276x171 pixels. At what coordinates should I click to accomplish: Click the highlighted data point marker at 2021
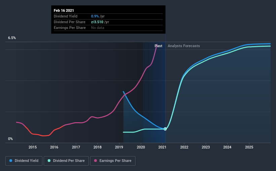(x=165, y=129)
